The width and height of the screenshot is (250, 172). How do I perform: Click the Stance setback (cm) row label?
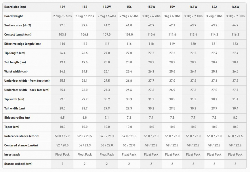pyautogui.click(x=18, y=164)
